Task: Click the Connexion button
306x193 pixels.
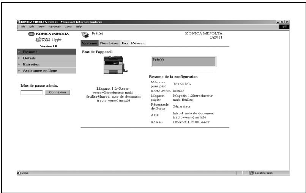Action: [x=58, y=92]
